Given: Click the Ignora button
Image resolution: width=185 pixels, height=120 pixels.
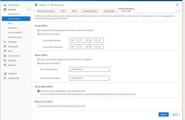Looking at the screenshot, I should click(x=175, y=115).
